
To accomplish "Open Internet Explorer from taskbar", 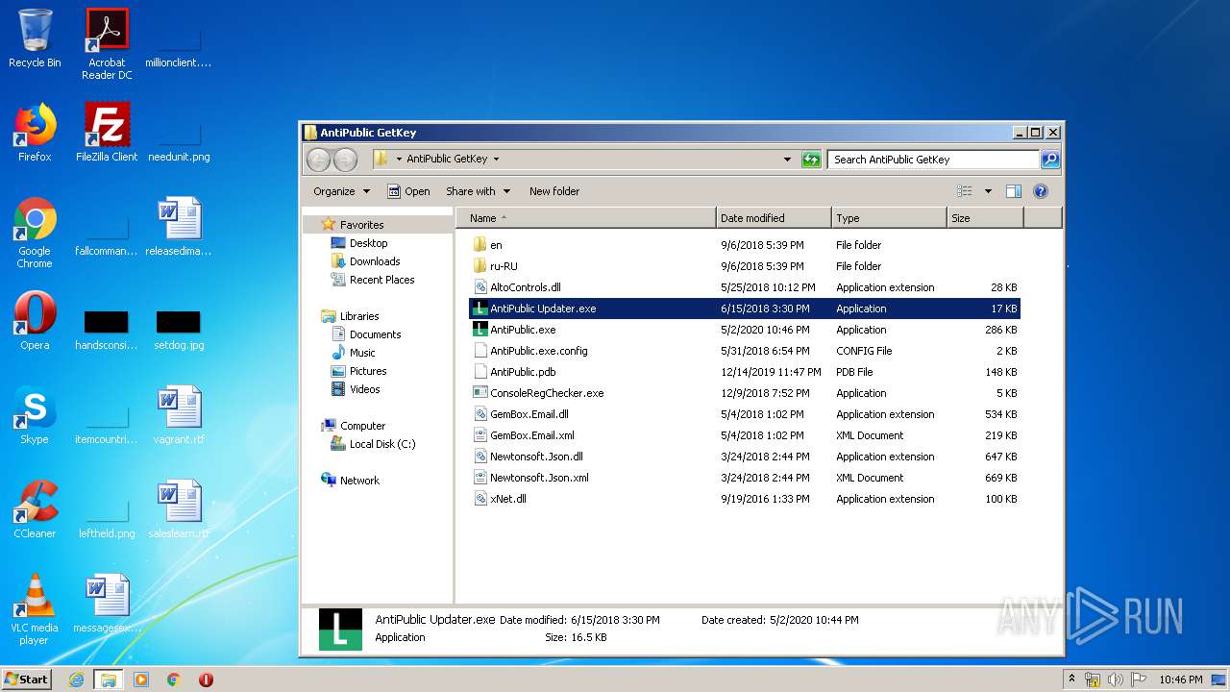I will 76,680.
